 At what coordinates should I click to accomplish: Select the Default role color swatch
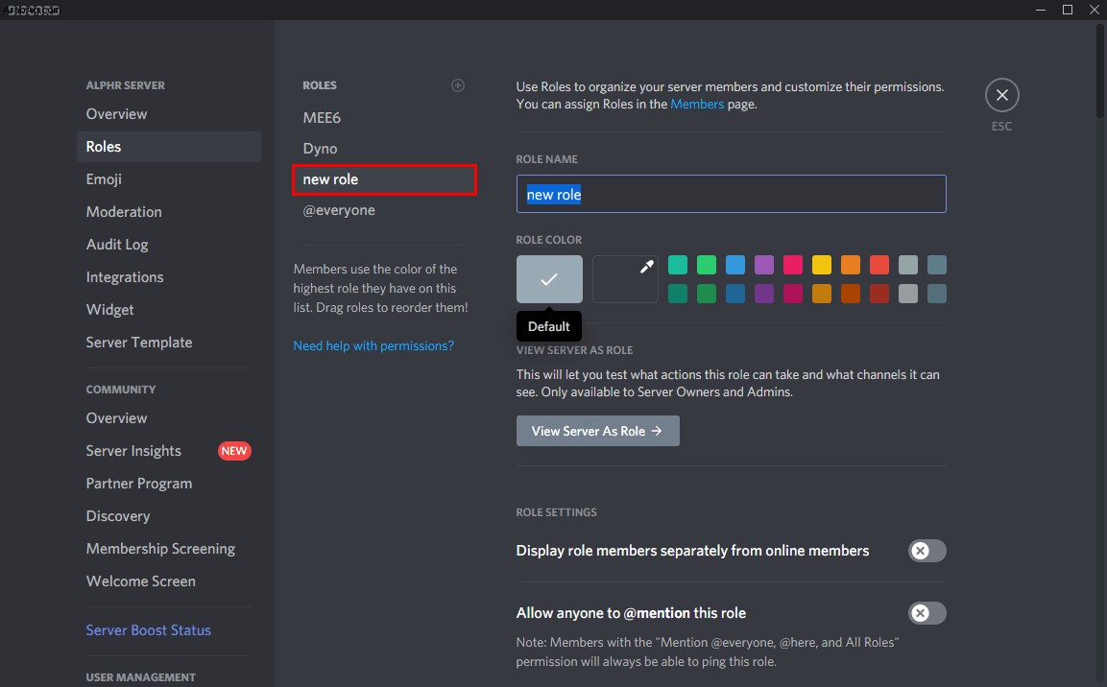pos(549,279)
